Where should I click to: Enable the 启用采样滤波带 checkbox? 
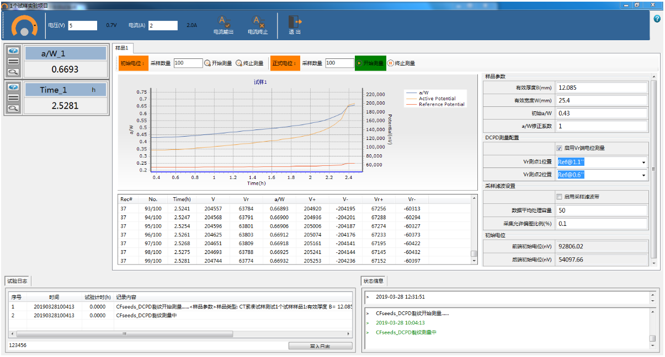559,197
